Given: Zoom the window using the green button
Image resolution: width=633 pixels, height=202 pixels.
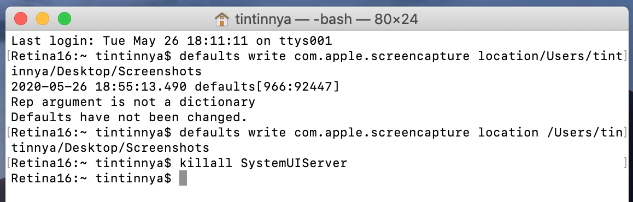Looking at the screenshot, I should point(65,19).
